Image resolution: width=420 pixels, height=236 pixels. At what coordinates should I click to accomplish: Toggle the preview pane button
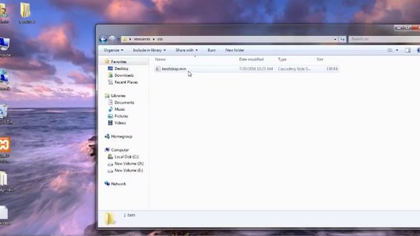point(408,50)
